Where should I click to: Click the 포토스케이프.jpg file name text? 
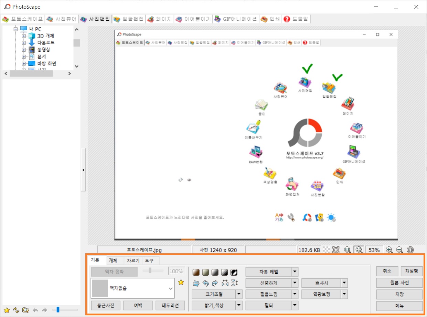tap(144, 250)
